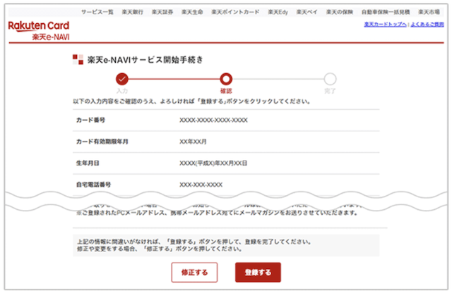
Task: Select the note 上記の情報に間違いがなければ
Action: [x=194, y=242]
